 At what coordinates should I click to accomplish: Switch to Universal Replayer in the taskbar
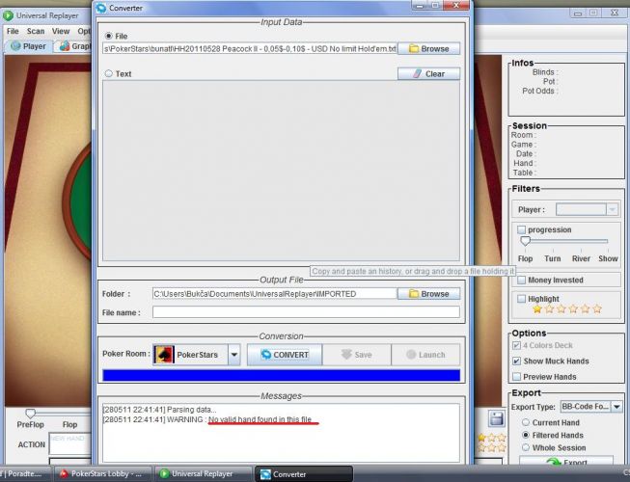click(x=204, y=473)
